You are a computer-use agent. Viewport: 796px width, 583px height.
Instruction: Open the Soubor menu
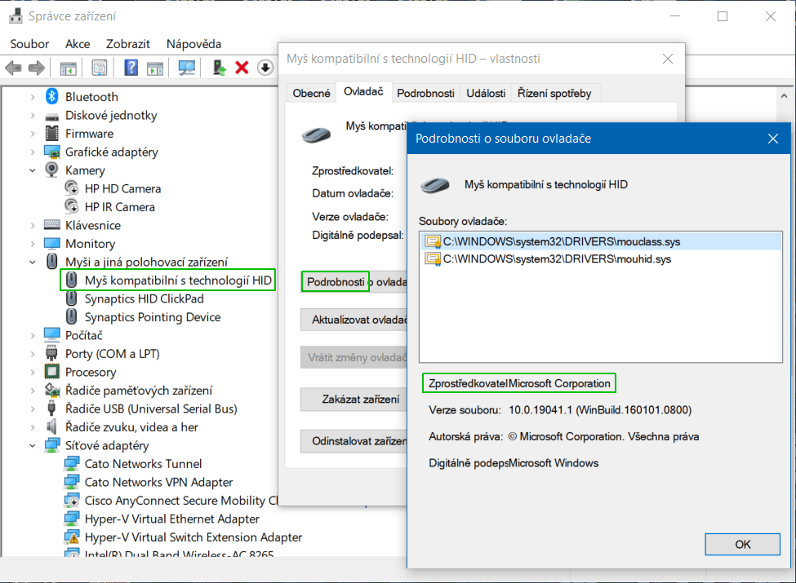[29, 44]
